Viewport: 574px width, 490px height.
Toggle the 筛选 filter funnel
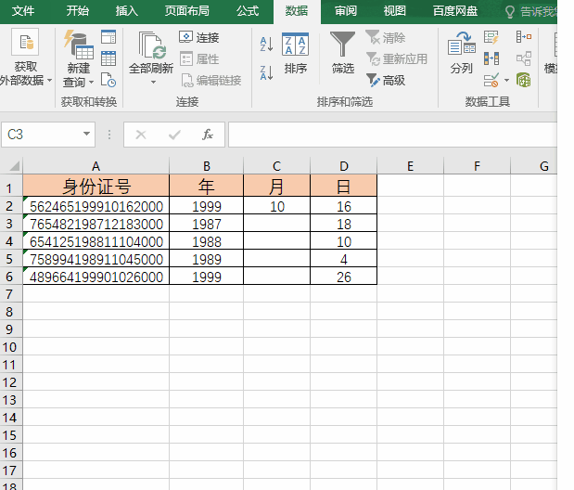click(x=343, y=53)
